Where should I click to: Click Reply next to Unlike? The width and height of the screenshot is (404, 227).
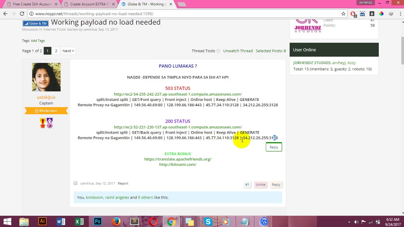pyautogui.click(x=276, y=185)
